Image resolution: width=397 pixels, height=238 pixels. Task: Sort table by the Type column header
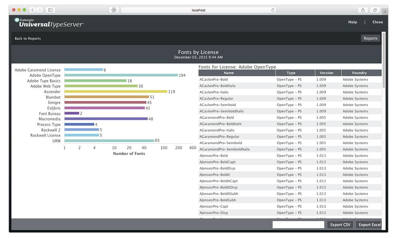tap(295, 73)
